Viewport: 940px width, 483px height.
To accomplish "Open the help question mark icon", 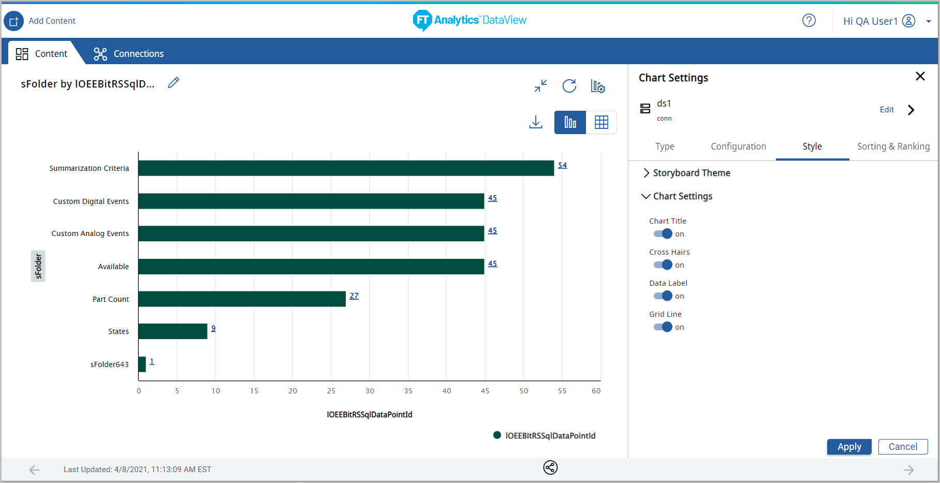I will tap(809, 21).
